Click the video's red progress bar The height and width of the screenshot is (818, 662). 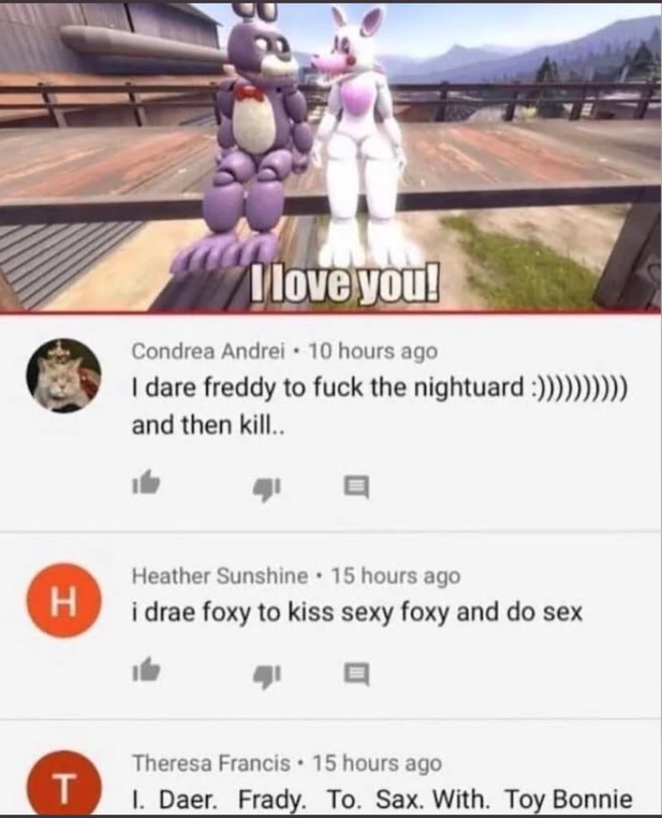pyautogui.click(x=331, y=312)
